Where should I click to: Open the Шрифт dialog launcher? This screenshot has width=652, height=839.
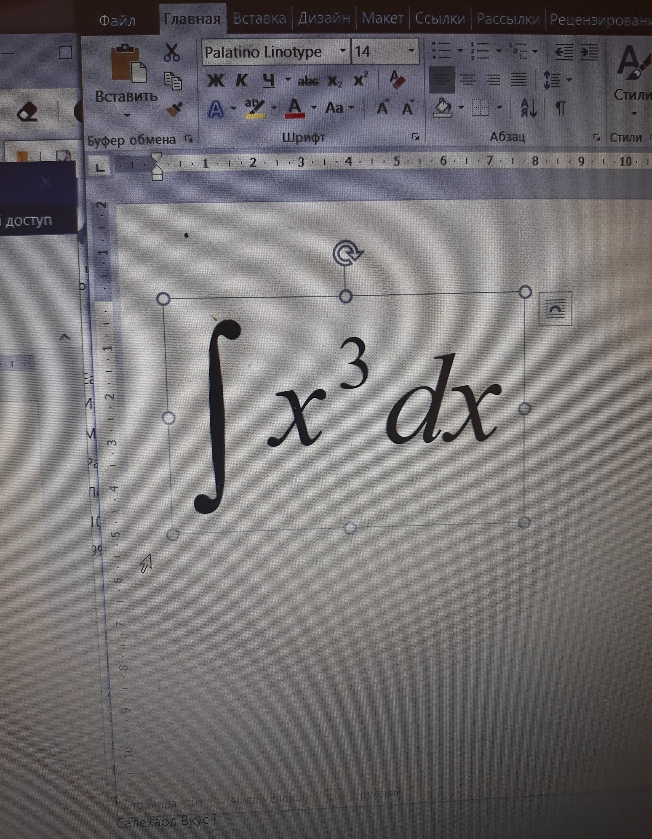(x=416, y=136)
